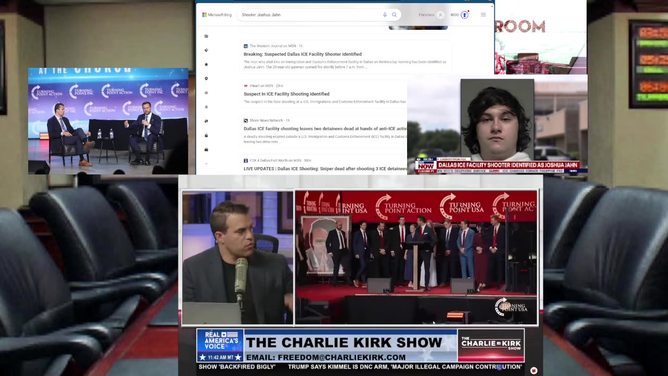The width and height of the screenshot is (668, 376).
Task: Click the Real America's Voice logo
Action: (x=220, y=340)
